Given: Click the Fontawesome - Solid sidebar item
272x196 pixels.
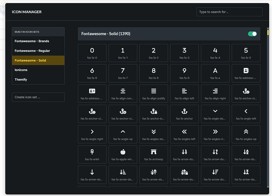Looking at the screenshot, I should [38, 60].
